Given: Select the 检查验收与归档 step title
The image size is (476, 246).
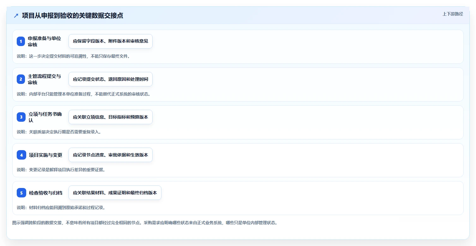Looking at the screenshot, I should tap(46, 193).
